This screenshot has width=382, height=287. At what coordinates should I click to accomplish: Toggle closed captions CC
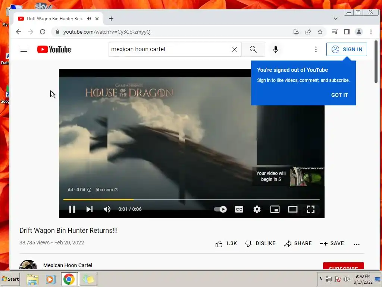point(239,209)
